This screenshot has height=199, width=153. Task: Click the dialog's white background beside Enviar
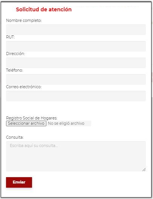(89, 182)
